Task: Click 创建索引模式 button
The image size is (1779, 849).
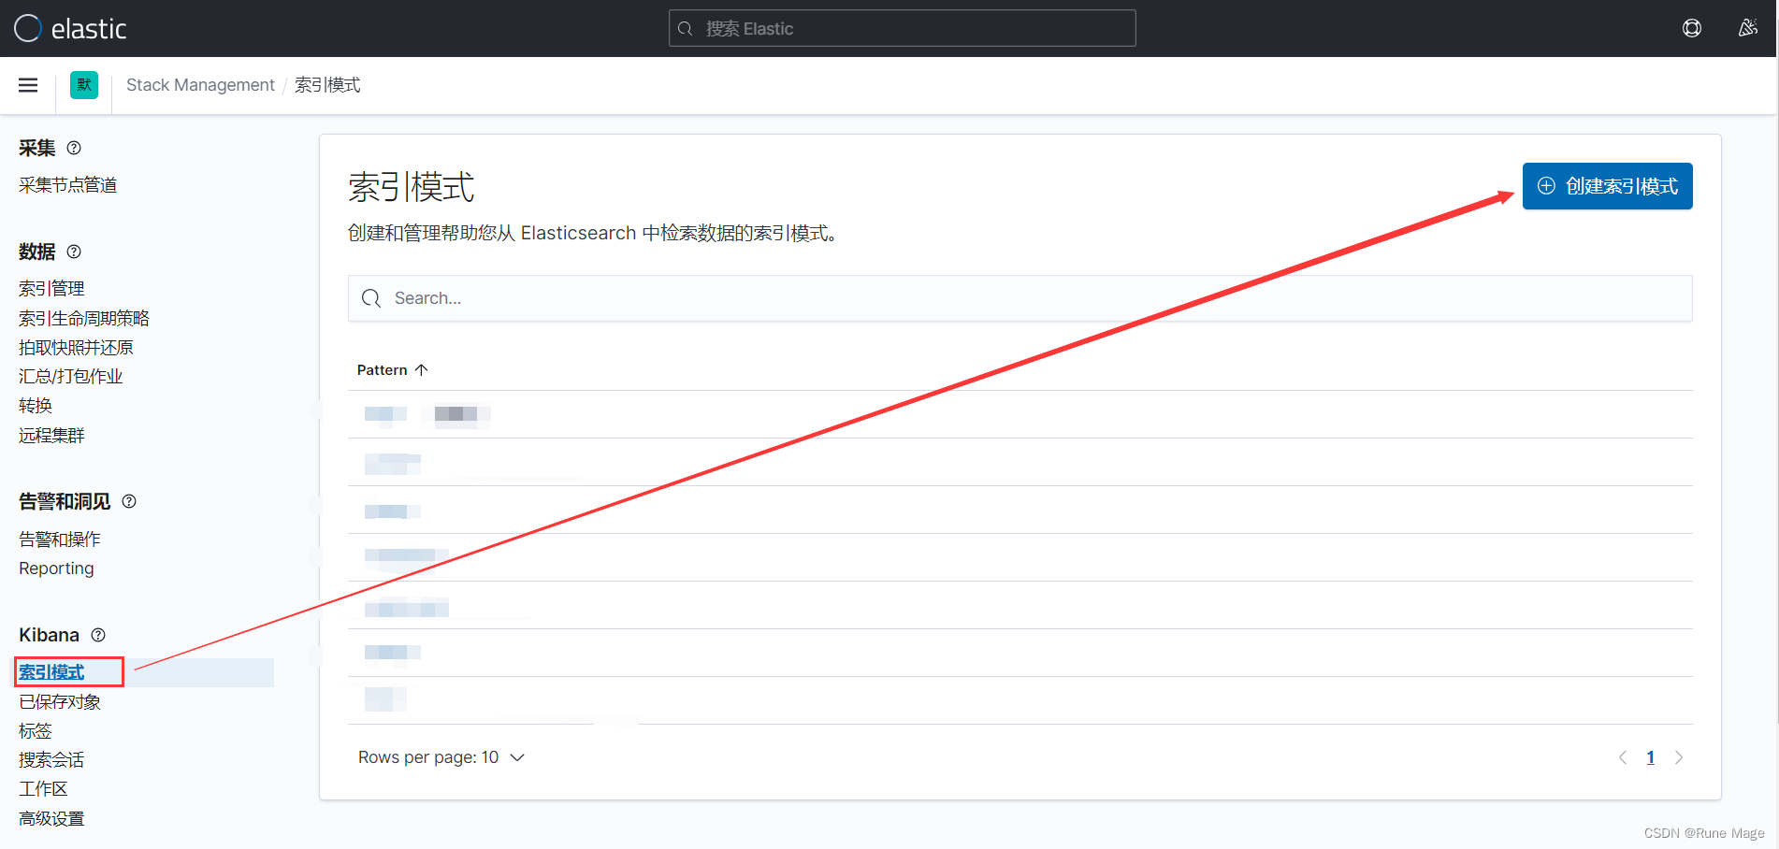Action: coord(1607,186)
